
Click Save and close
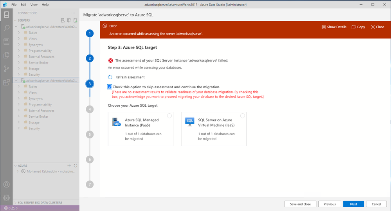coord(300,204)
